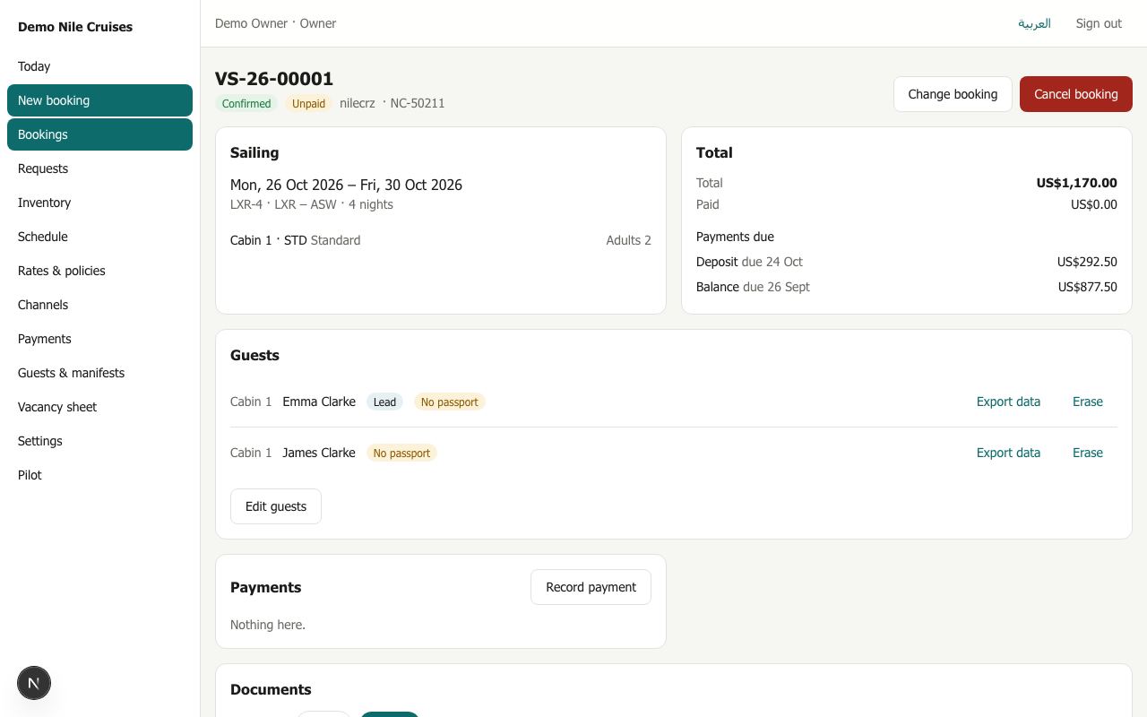Viewport: 1147px width, 717px height.
Task: View the Vacancy sheet
Action: point(99,407)
